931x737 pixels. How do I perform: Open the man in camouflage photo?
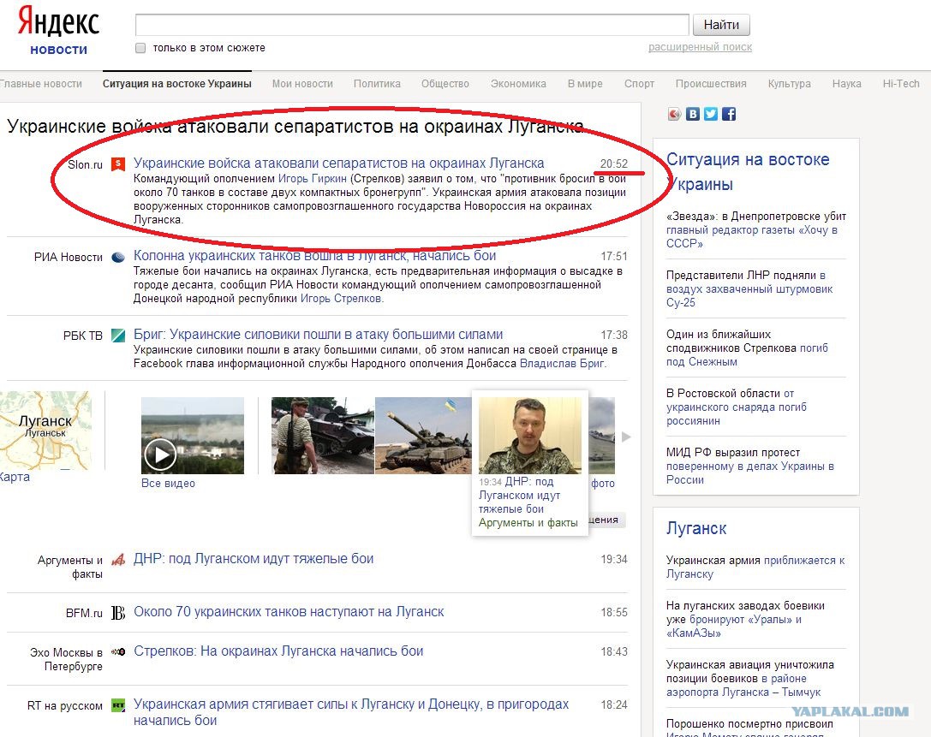click(x=530, y=436)
